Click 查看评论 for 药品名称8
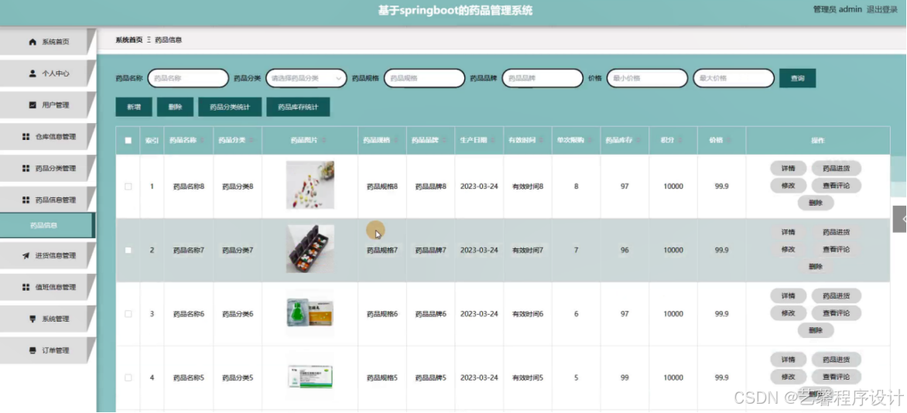907x413 pixels. 837,186
